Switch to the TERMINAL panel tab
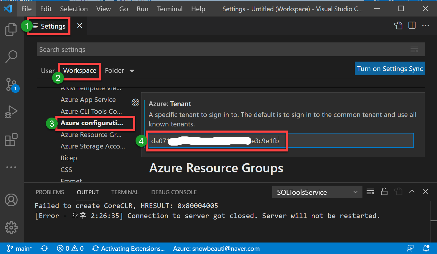The width and height of the screenshot is (437, 254). [x=125, y=192]
